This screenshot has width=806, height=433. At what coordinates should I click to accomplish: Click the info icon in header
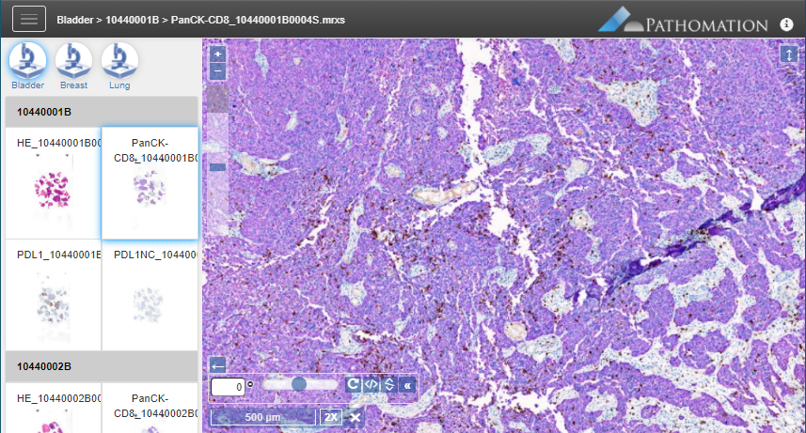click(787, 24)
